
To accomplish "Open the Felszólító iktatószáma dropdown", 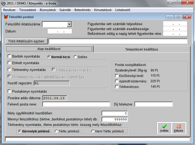I will tap(69, 24).
